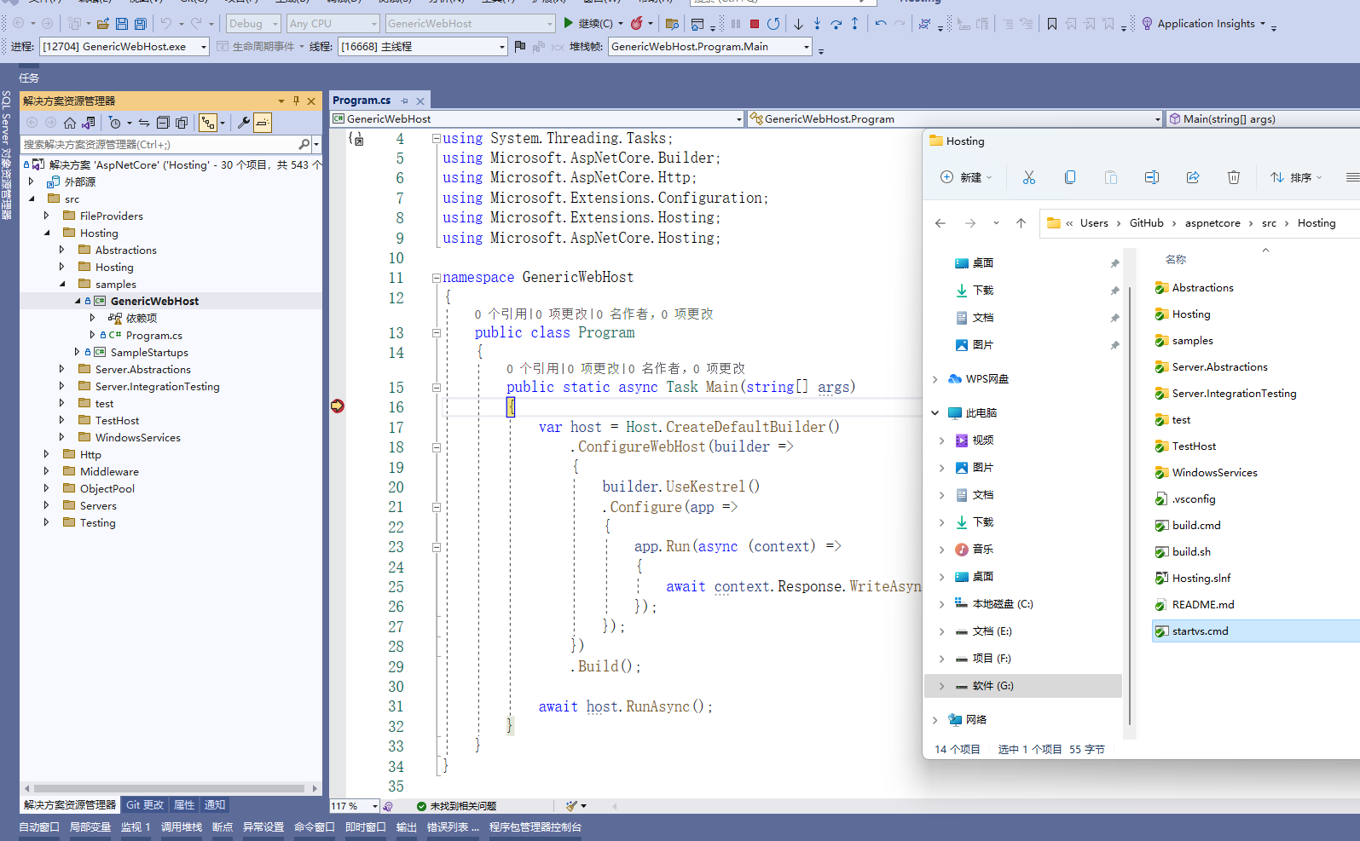Click the Step Into arrow icon
Image resolution: width=1360 pixels, height=841 pixels.
(x=817, y=24)
